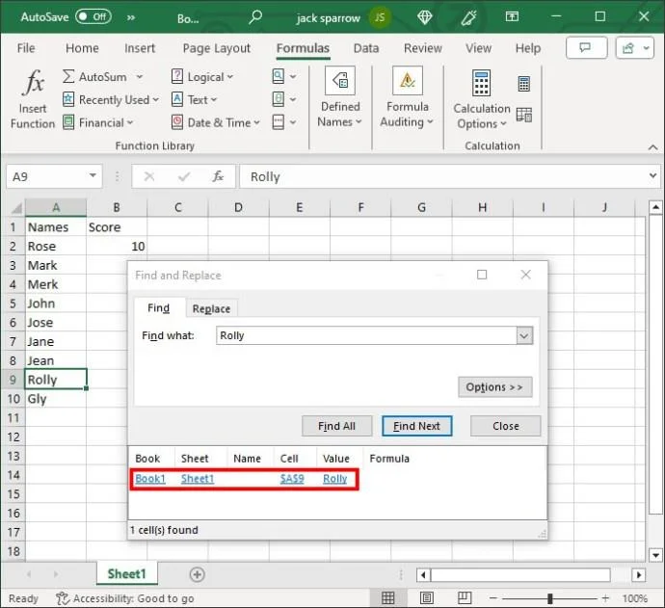Click the $A$9 cell link in results
Image resolution: width=665 pixels, height=608 pixels.
tap(292, 479)
